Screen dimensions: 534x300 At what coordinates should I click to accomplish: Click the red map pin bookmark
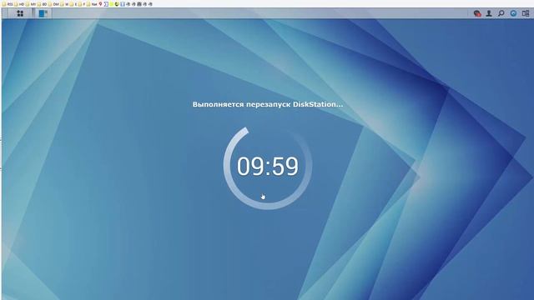100,4
